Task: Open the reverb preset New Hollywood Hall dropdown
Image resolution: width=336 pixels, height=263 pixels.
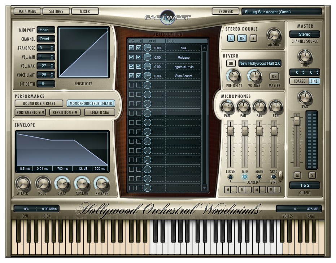Action: click(260, 63)
